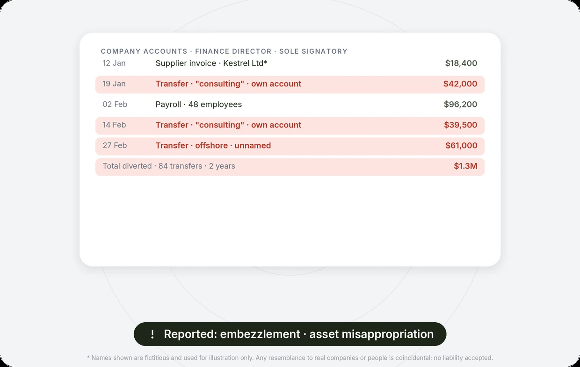Click the $1.3M total amount
Image resolution: width=580 pixels, height=367 pixels.
465,166
